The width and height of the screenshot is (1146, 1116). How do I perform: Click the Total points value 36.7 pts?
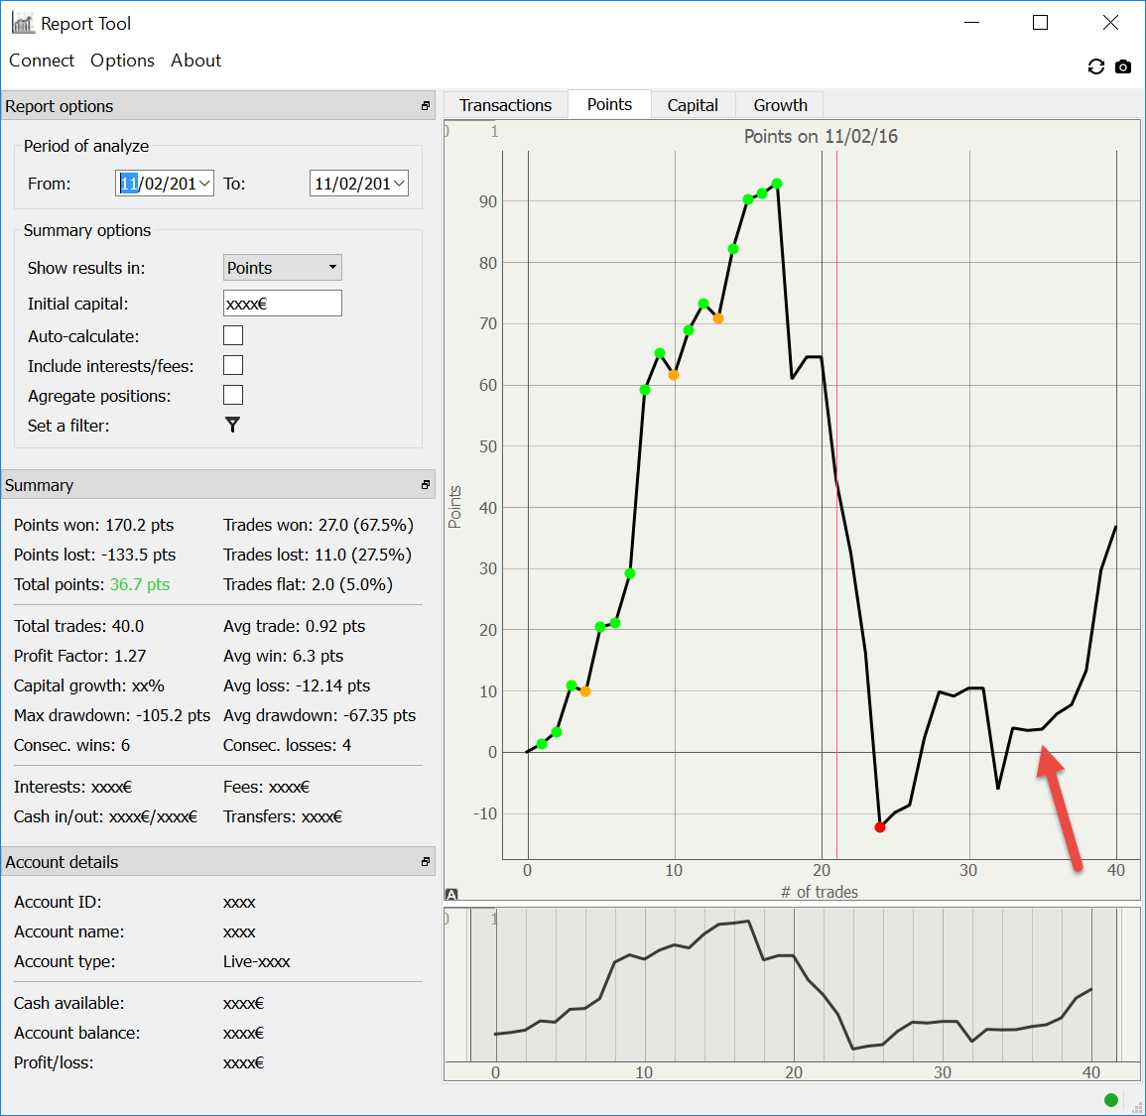pos(140,584)
